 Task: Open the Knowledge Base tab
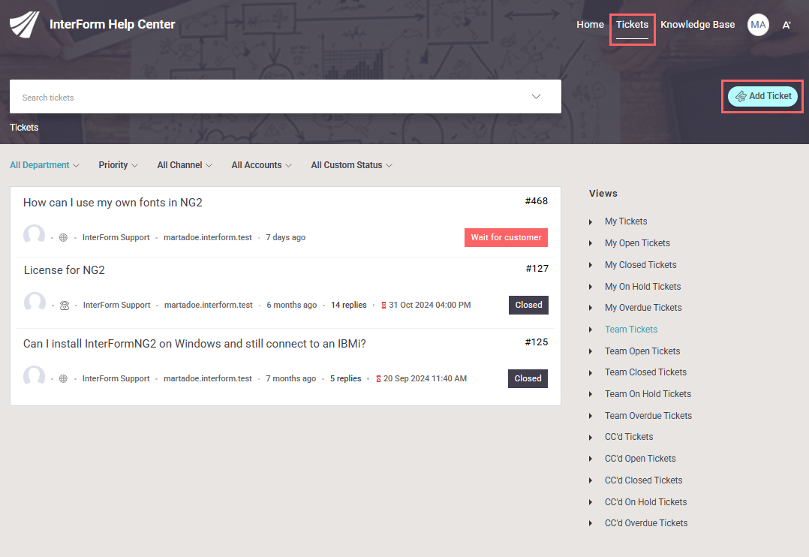pos(698,24)
